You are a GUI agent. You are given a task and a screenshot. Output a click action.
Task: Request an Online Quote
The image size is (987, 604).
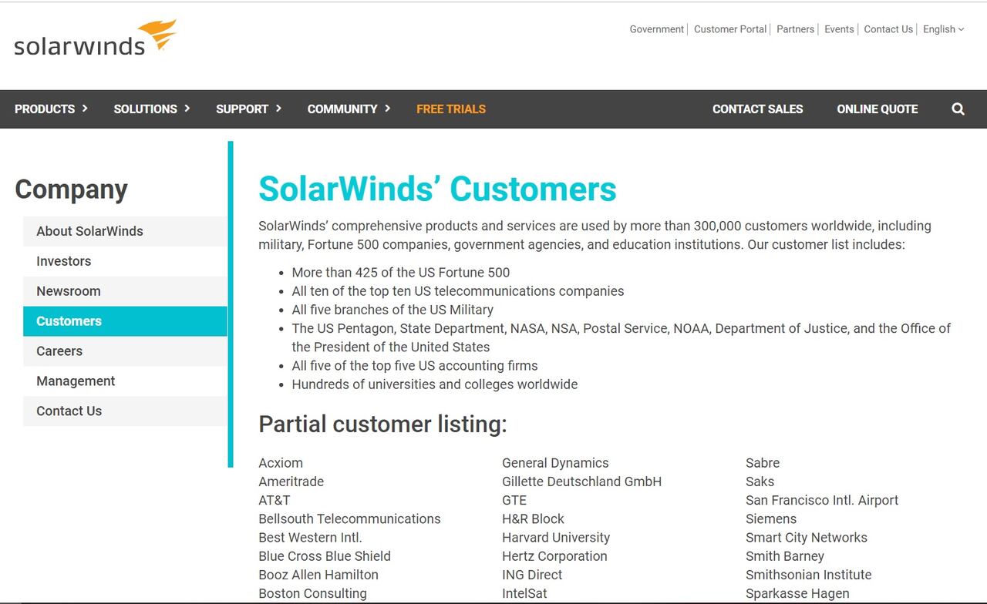tap(877, 109)
